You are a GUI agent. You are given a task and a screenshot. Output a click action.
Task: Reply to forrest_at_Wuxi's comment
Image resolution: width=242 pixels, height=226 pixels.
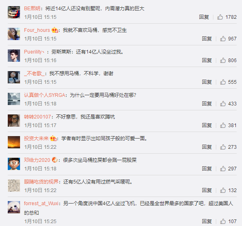207,222
